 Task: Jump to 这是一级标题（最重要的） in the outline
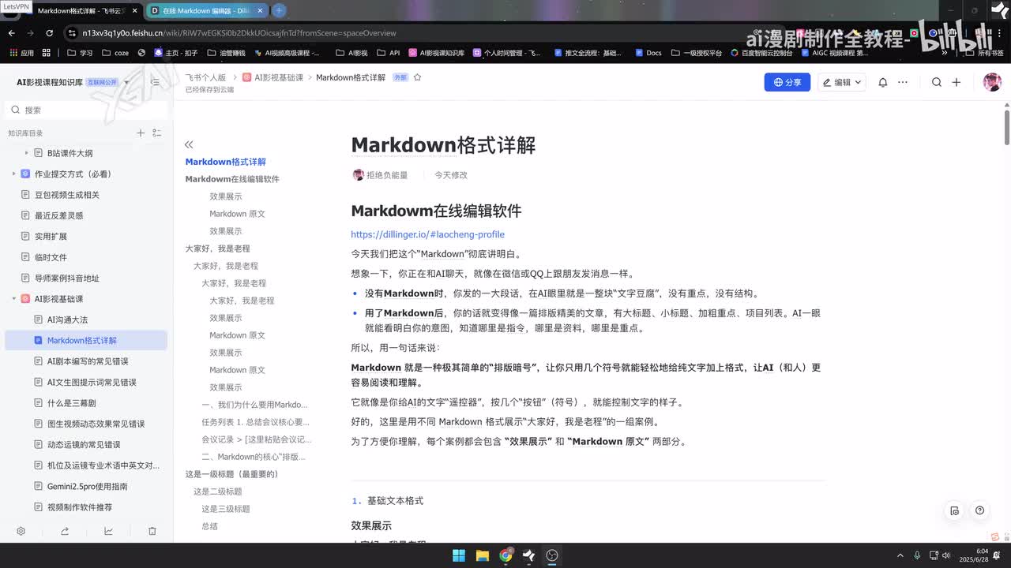[x=231, y=474]
